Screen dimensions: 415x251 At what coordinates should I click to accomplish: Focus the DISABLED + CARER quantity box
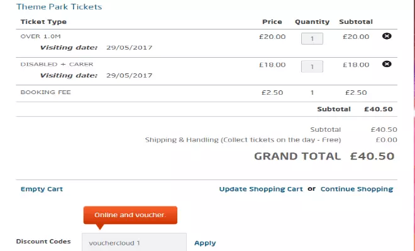[x=312, y=66]
